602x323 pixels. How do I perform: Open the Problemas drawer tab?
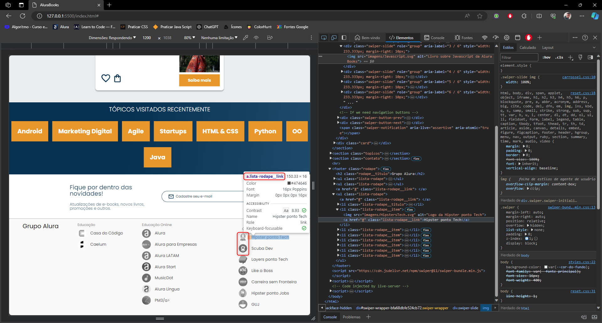351,317
